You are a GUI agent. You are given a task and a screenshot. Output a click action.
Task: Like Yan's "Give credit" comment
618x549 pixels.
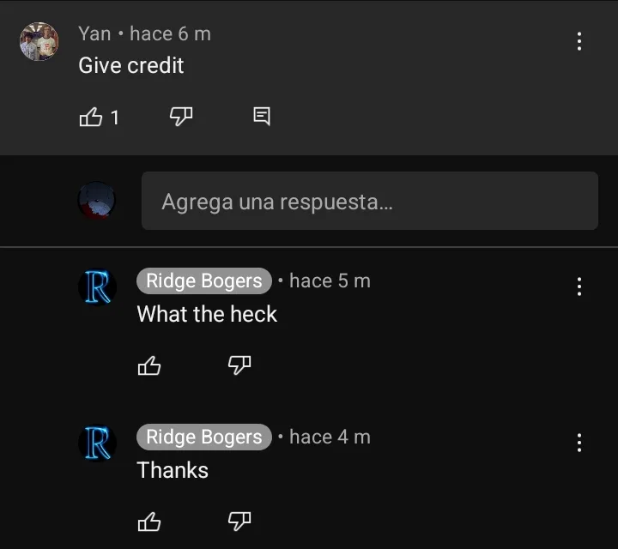click(91, 117)
